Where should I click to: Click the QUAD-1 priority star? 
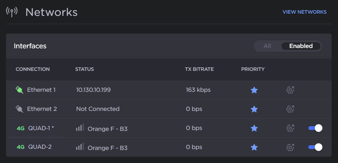point(254,128)
